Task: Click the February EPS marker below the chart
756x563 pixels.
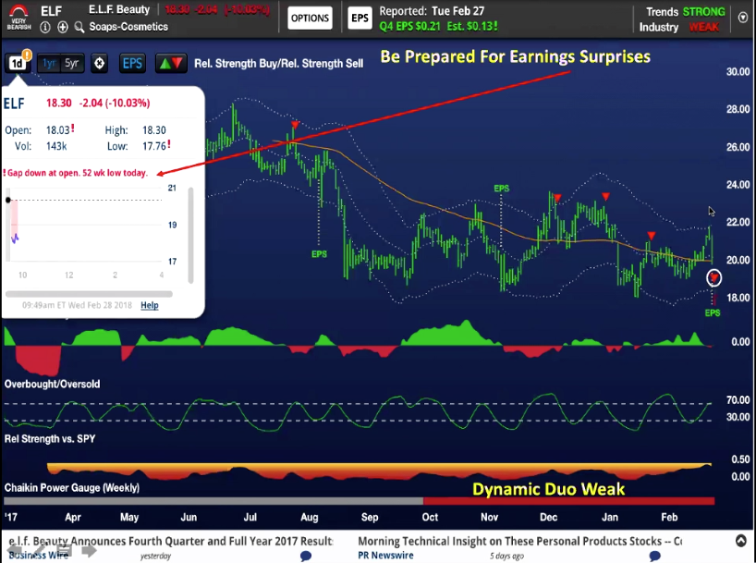Action: [x=713, y=313]
